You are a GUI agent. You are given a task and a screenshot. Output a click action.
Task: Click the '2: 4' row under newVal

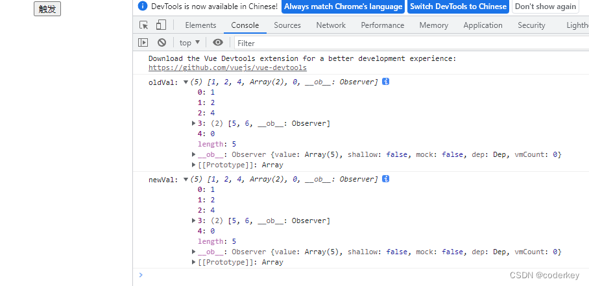pos(206,210)
